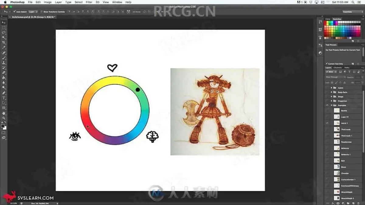Select the Magic Wand tool
The width and height of the screenshot is (365, 205).
[4, 37]
